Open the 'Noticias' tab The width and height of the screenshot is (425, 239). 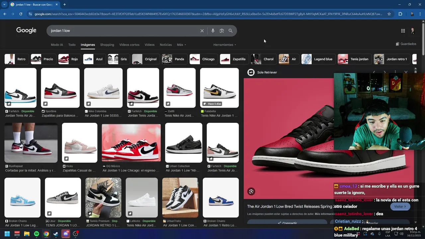click(x=166, y=45)
